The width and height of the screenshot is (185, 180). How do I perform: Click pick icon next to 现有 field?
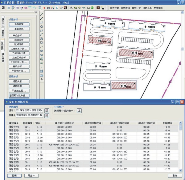pos(47,110)
